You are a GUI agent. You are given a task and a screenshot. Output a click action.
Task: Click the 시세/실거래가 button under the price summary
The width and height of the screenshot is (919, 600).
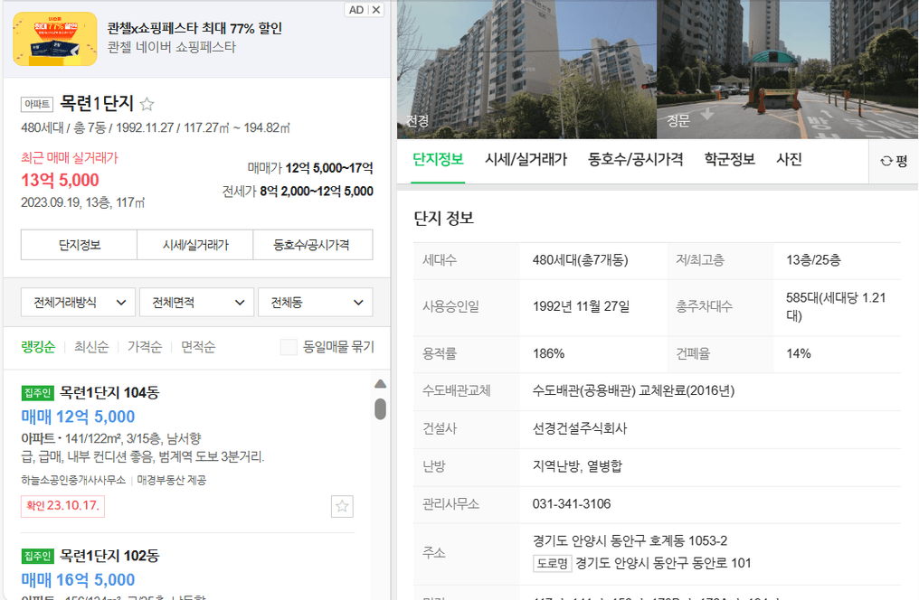195,245
